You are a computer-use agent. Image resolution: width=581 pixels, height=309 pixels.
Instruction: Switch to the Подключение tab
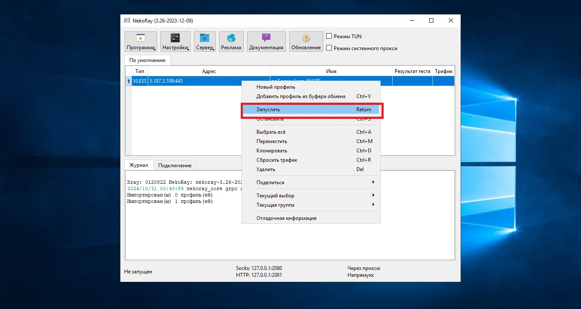[174, 166]
